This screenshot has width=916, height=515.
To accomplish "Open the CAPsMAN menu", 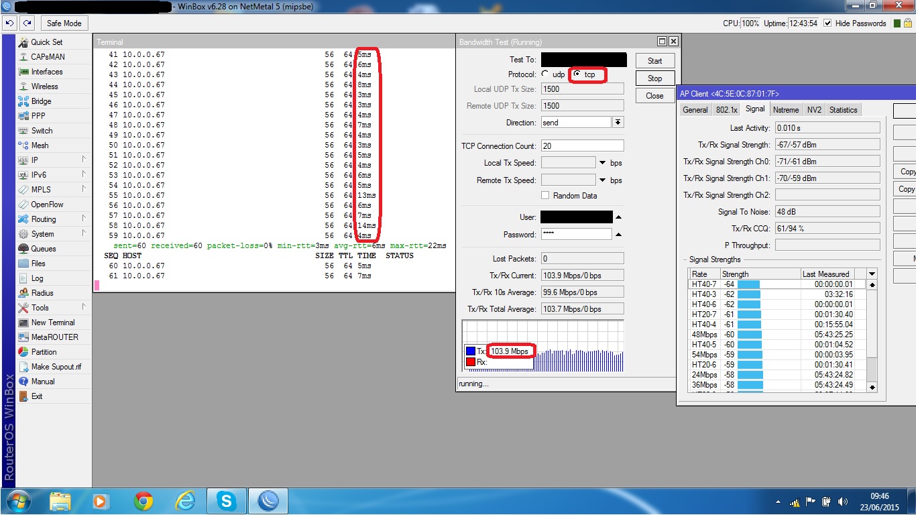I will 48,57.
